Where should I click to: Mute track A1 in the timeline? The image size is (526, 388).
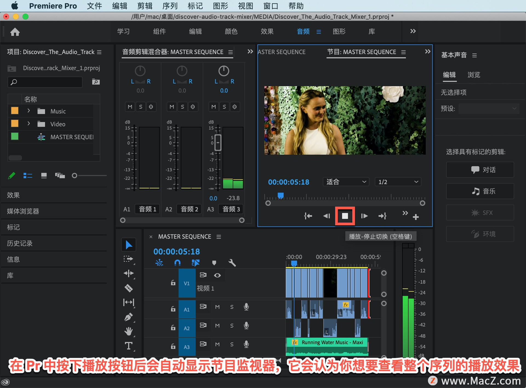pos(217,307)
